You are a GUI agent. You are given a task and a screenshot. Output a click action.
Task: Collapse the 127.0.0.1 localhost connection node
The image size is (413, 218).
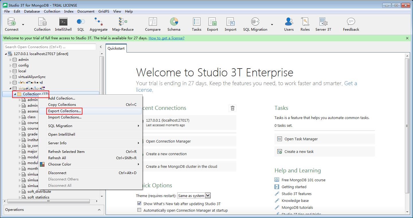[x=6, y=54]
